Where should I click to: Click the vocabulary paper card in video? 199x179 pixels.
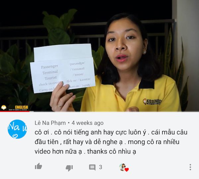click(x=63, y=69)
